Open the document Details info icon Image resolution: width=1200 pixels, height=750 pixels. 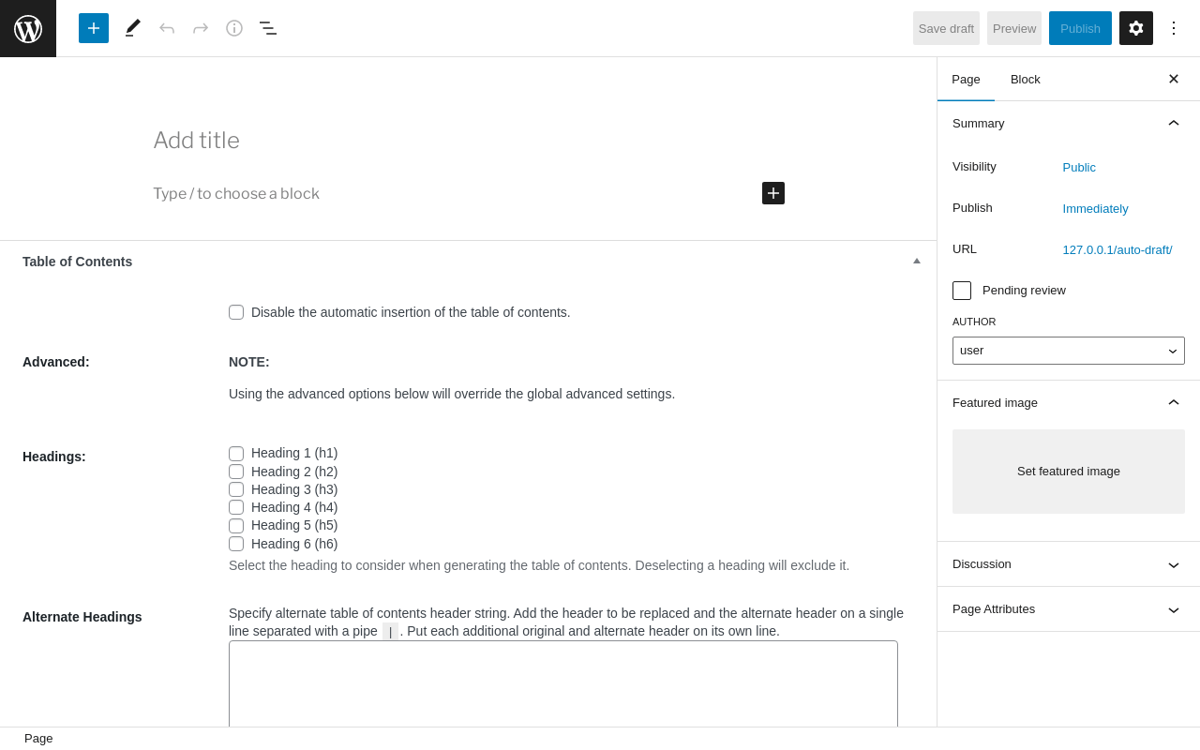[x=234, y=28]
